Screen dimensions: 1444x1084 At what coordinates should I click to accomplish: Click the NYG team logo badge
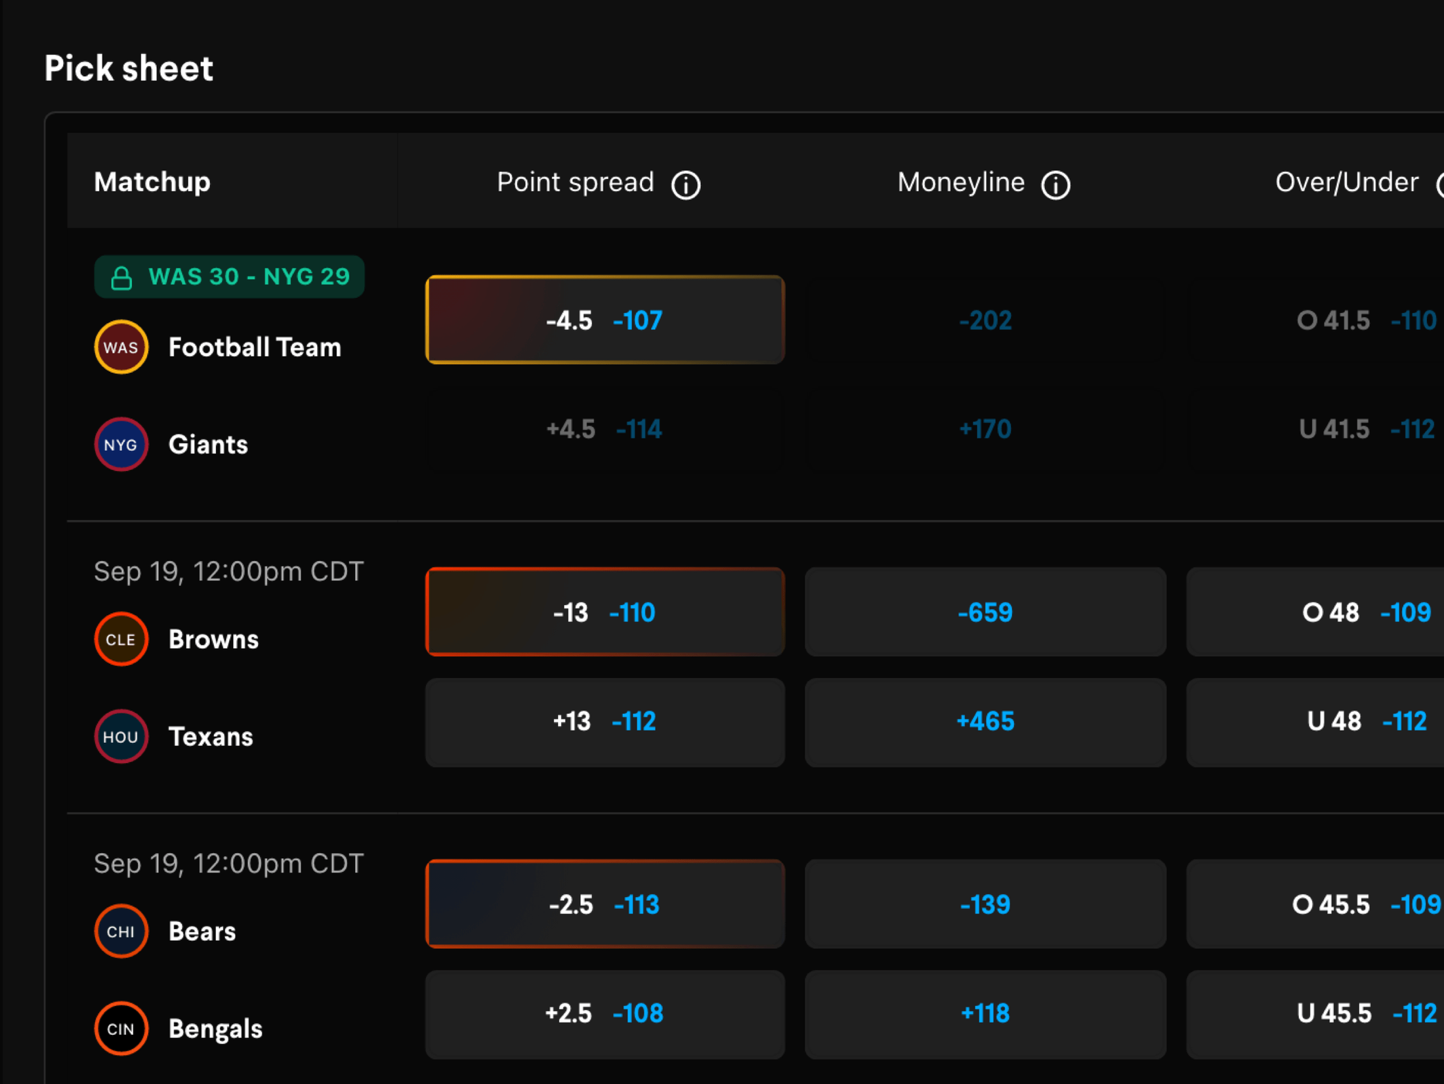coord(121,444)
